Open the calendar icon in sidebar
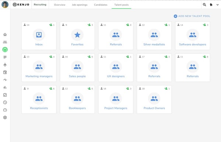This screenshot has height=142, width=221. tap(5, 72)
